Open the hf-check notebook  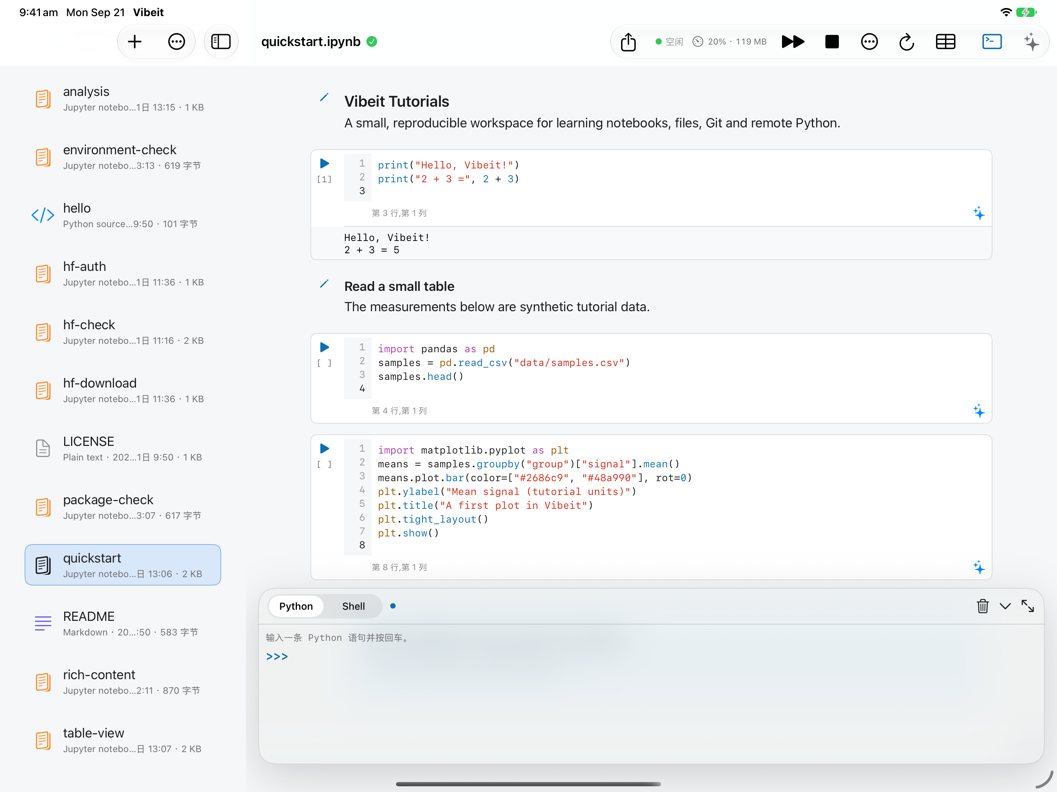[x=123, y=332]
